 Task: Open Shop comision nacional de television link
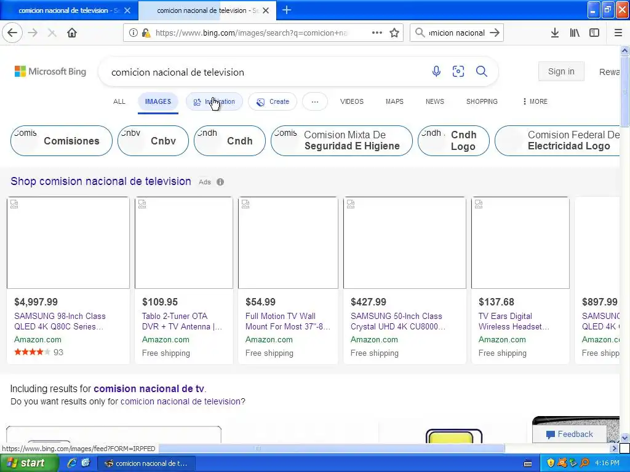101,181
